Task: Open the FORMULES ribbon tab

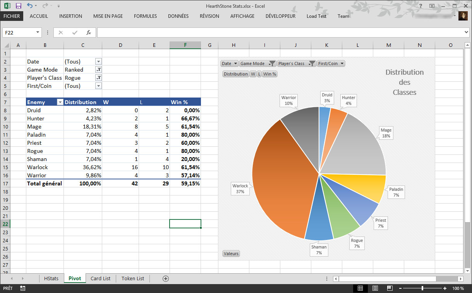Action: tap(146, 16)
